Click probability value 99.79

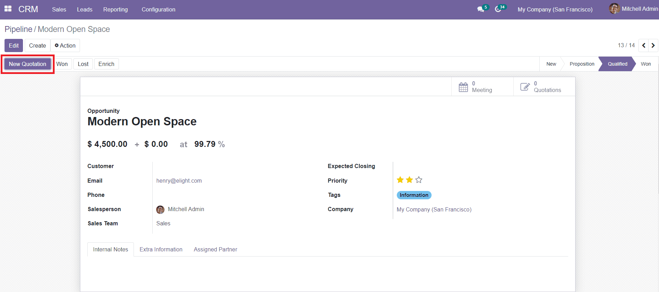[x=205, y=144]
